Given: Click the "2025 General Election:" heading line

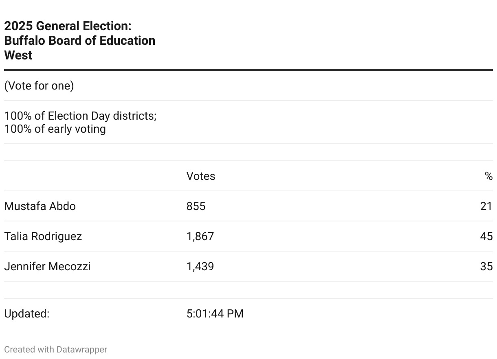Looking at the screenshot, I should (x=68, y=26).
